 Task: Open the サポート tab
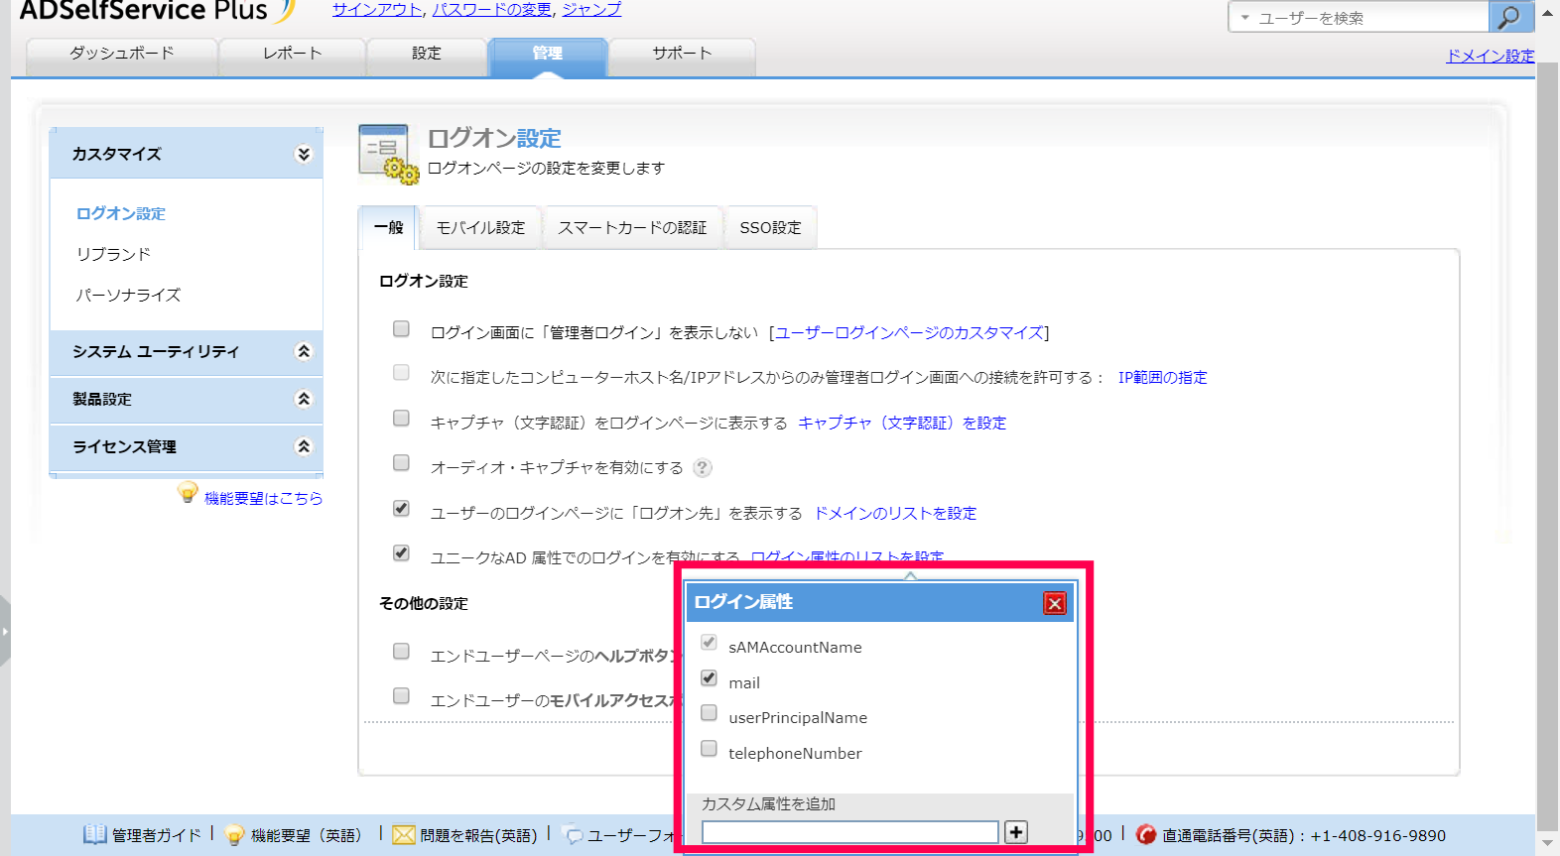point(682,55)
